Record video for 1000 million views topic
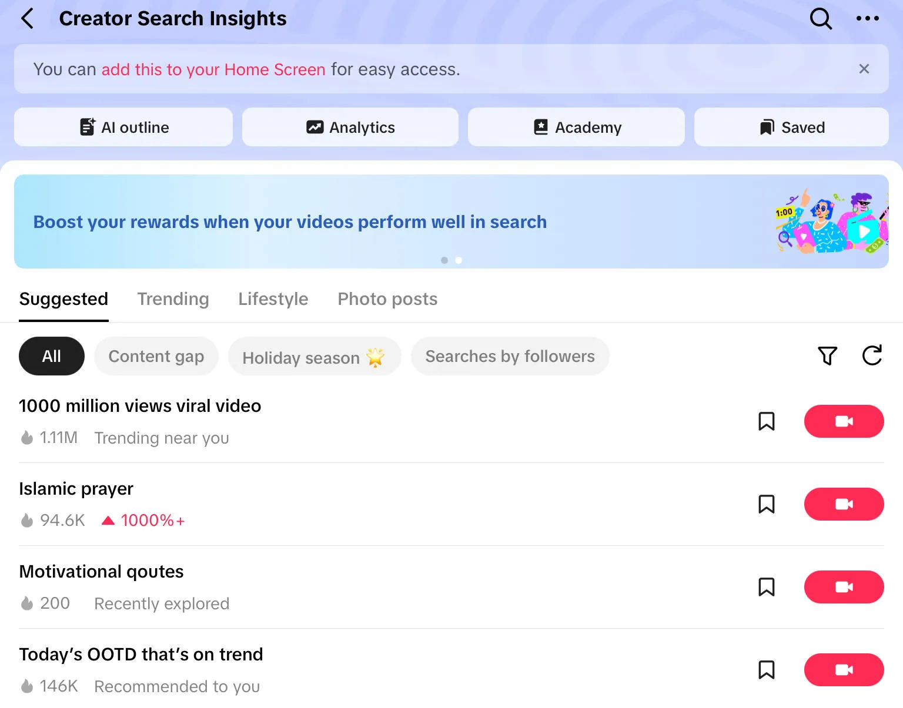The width and height of the screenshot is (903, 708). click(x=844, y=421)
